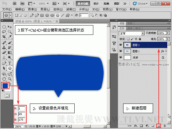Open the 文件(F) menu
172x129 pixels.
[x=7, y=9]
